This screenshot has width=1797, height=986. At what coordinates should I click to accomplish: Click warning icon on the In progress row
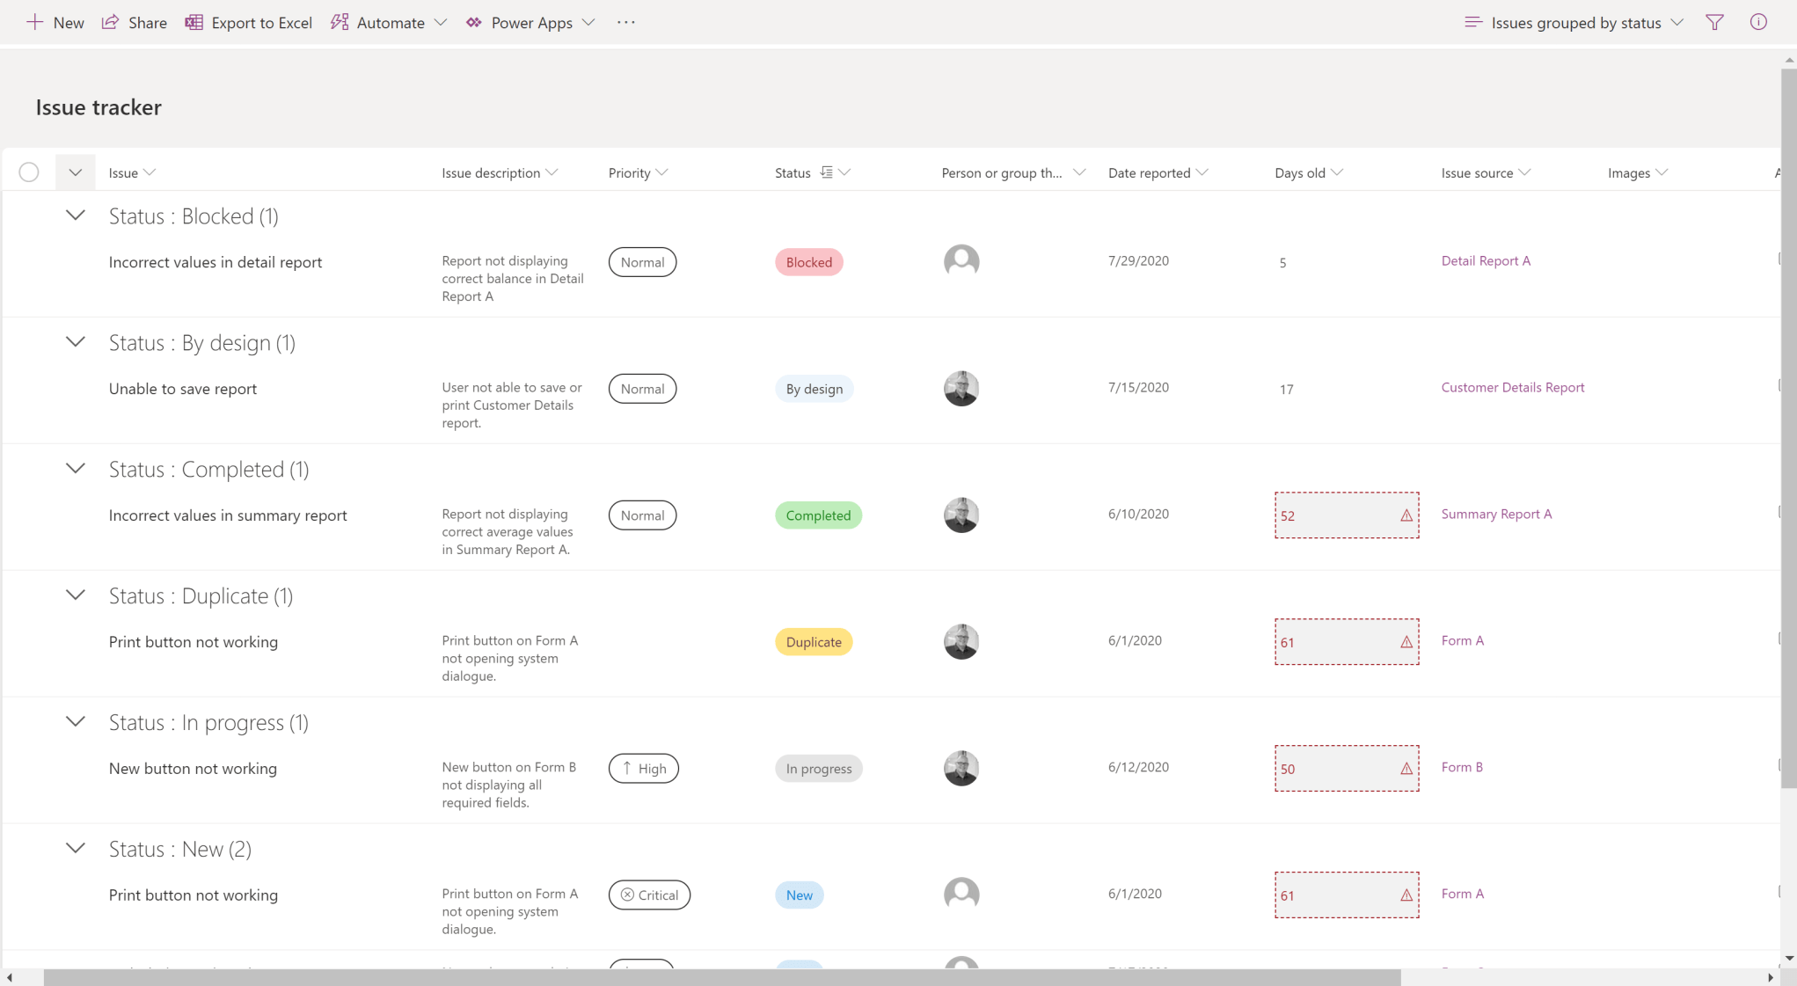click(1405, 768)
